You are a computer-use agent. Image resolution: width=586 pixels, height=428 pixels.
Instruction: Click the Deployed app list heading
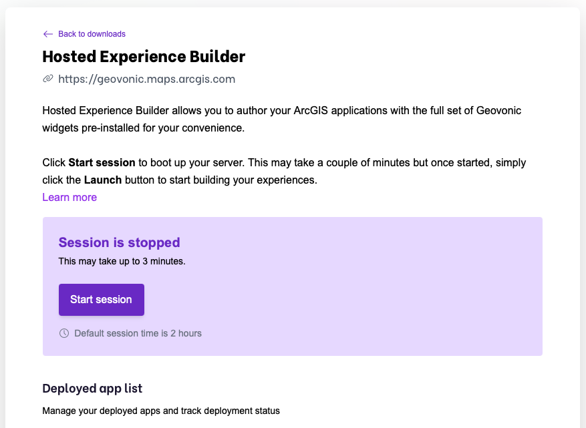(92, 389)
